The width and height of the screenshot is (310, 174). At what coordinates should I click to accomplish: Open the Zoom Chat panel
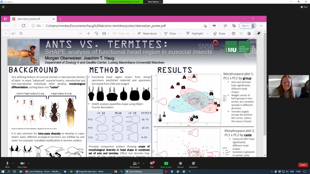(152, 164)
